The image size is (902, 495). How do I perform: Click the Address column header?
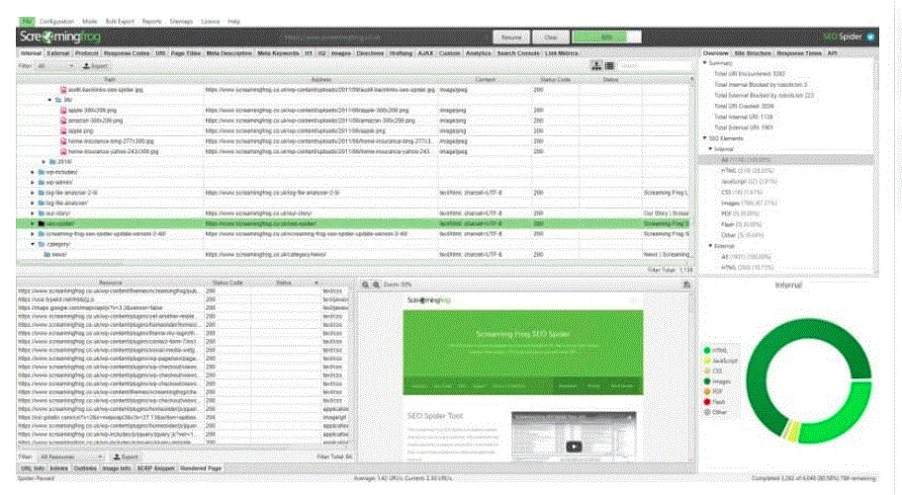[x=320, y=80]
